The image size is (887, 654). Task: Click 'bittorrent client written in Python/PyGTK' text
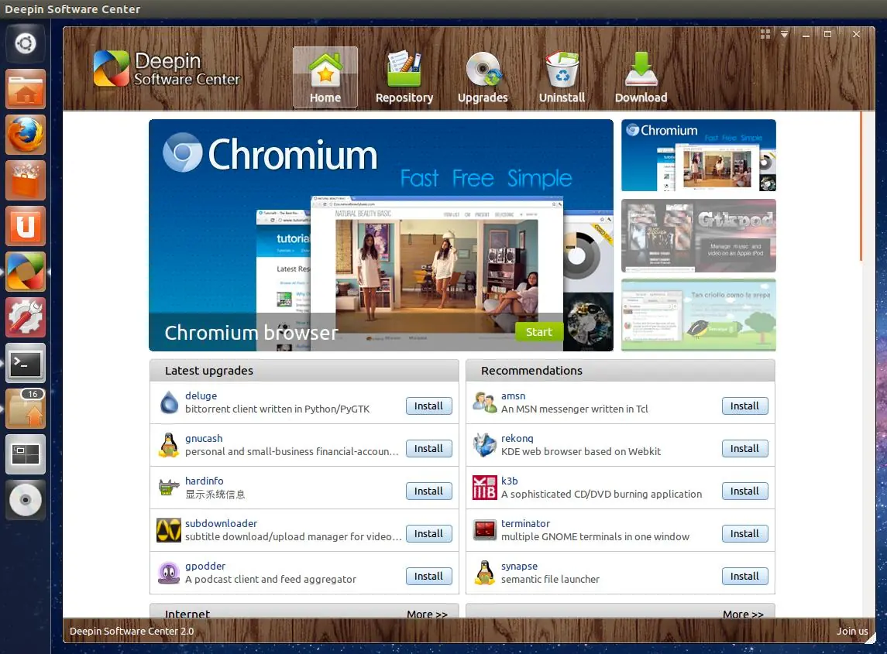[277, 409]
